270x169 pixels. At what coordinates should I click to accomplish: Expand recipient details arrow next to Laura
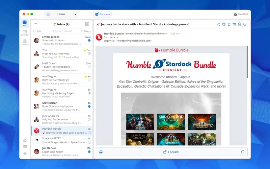117,37
